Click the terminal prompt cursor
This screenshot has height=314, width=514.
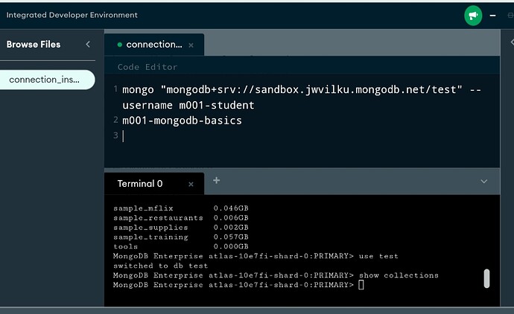point(361,285)
